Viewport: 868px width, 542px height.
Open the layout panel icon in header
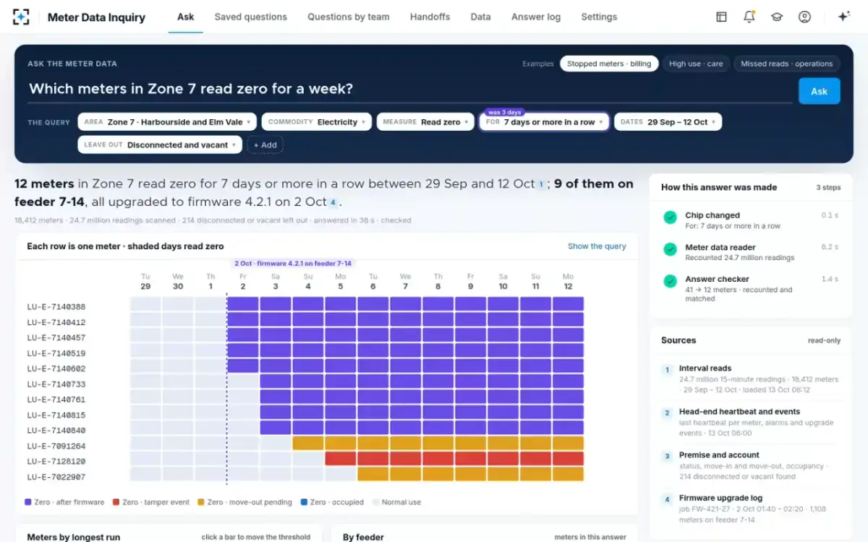(721, 17)
